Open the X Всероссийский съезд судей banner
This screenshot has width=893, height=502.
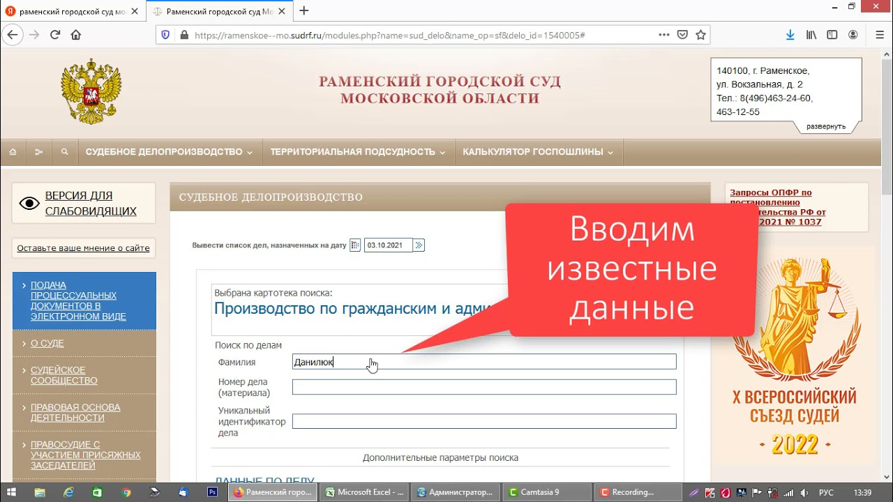794,356
